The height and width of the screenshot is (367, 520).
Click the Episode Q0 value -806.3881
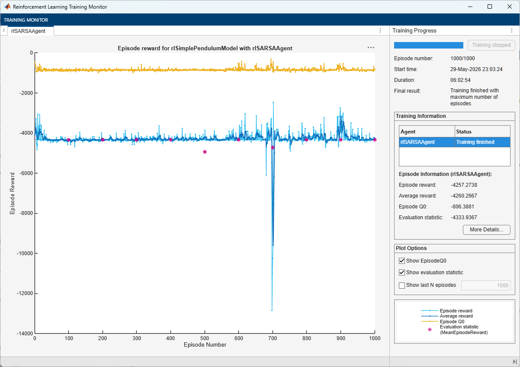[x=462, y=207]
